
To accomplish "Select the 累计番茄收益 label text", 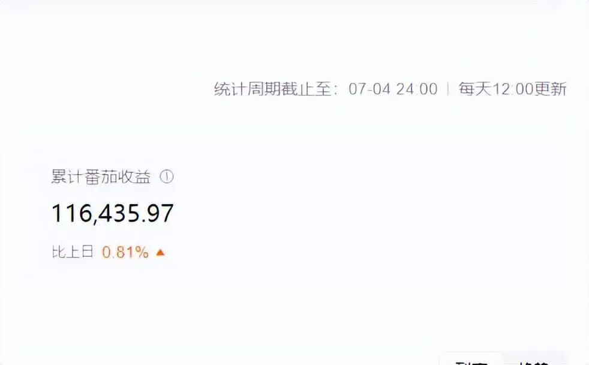I will point(101,176).
